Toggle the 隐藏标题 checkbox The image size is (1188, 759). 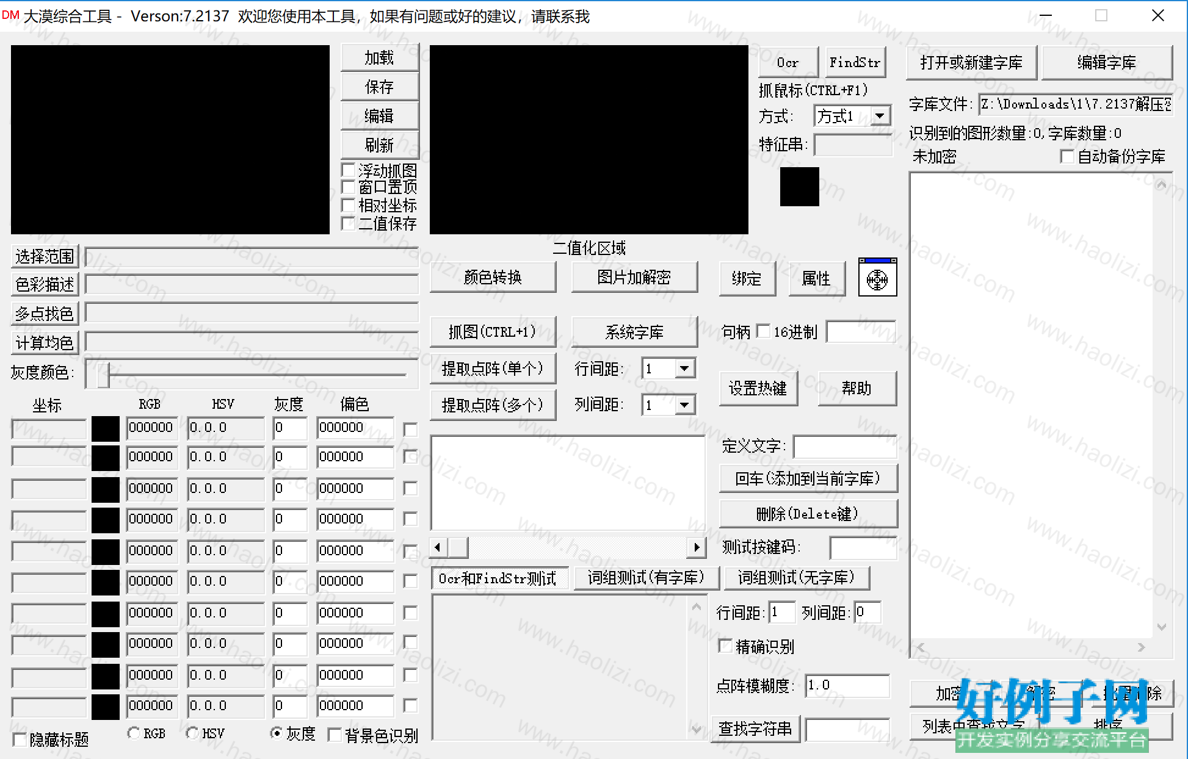[20, 739]
